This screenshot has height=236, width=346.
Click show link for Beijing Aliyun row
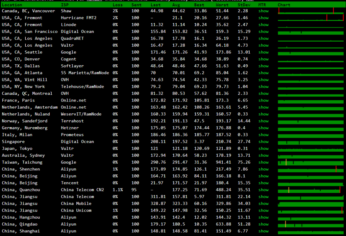pos(264,176)
